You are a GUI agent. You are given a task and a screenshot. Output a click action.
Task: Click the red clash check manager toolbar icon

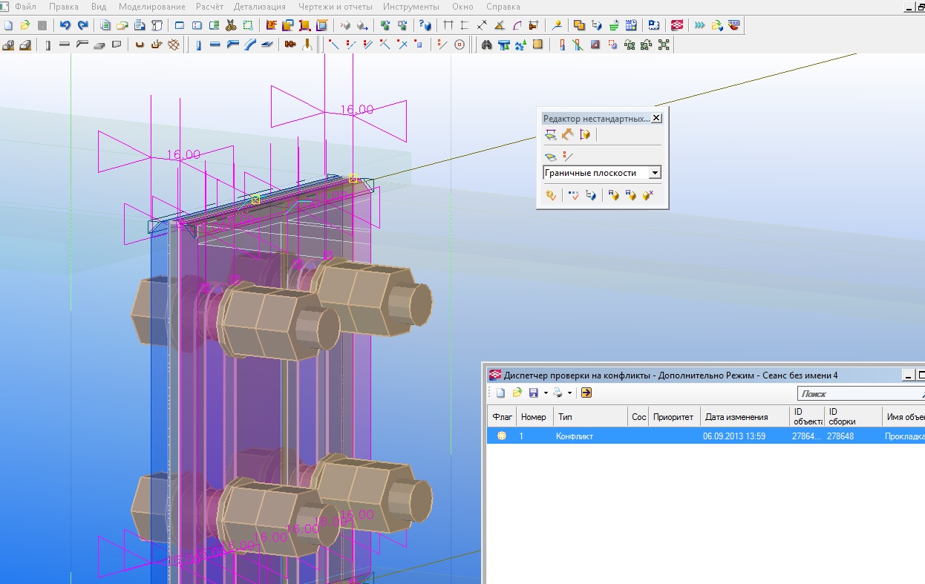pyautogui.click(x=677, y=25)
